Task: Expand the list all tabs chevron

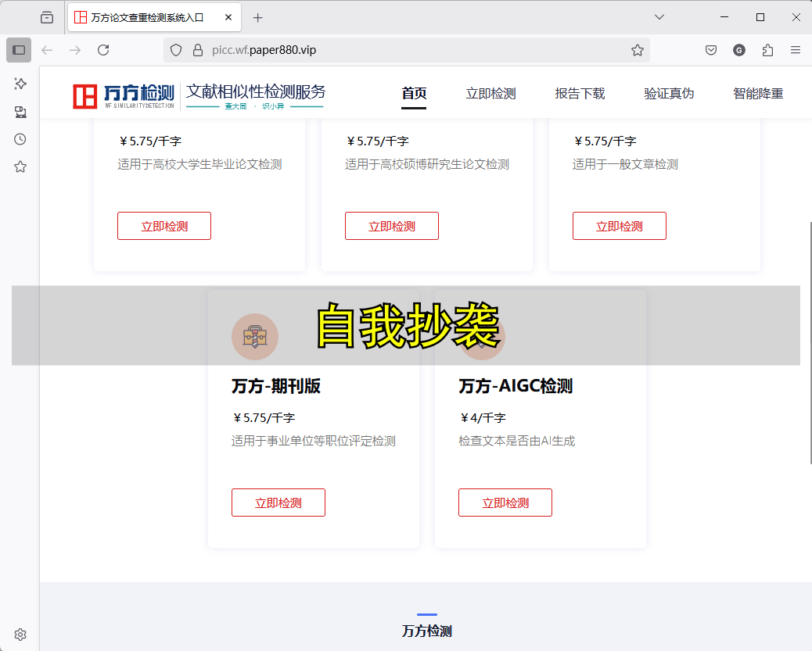Action: pyautogui.click(x=659, y=18)
